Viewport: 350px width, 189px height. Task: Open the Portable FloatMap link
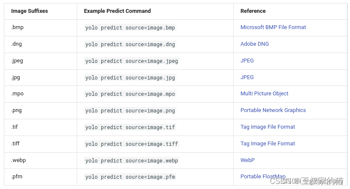[262, 177]
